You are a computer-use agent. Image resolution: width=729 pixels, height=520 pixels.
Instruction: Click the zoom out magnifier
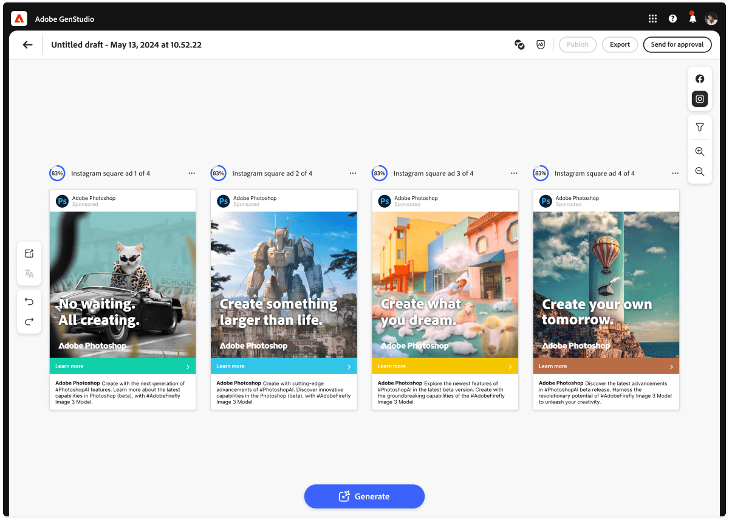coord(700,172)
